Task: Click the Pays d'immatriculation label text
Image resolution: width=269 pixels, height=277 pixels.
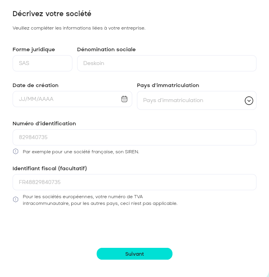Action: pyautogui.click(x=168, y=85)
